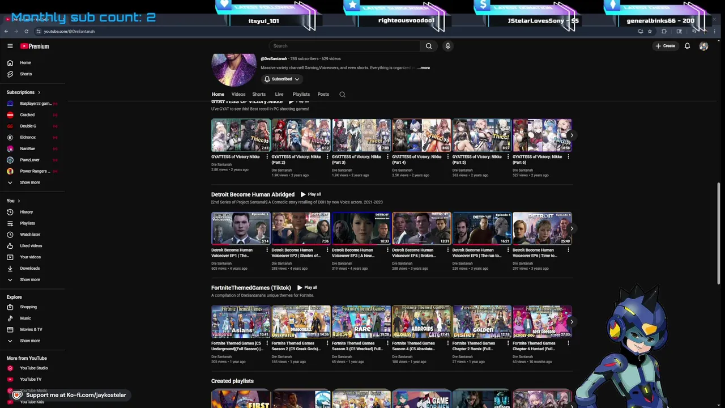Switch to the Live tab
Screen dimensions: 725x408
(x=279, y=95)
